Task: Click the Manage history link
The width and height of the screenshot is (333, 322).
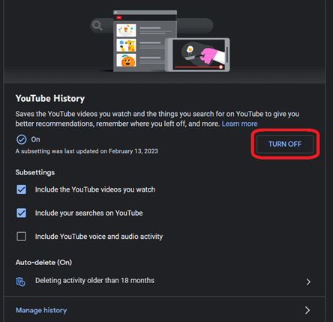Action: pos(41,310)
